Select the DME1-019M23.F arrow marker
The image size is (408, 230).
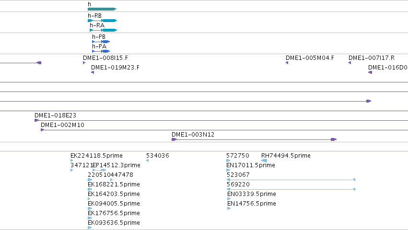pyautogui.click(x=93, y=72)
